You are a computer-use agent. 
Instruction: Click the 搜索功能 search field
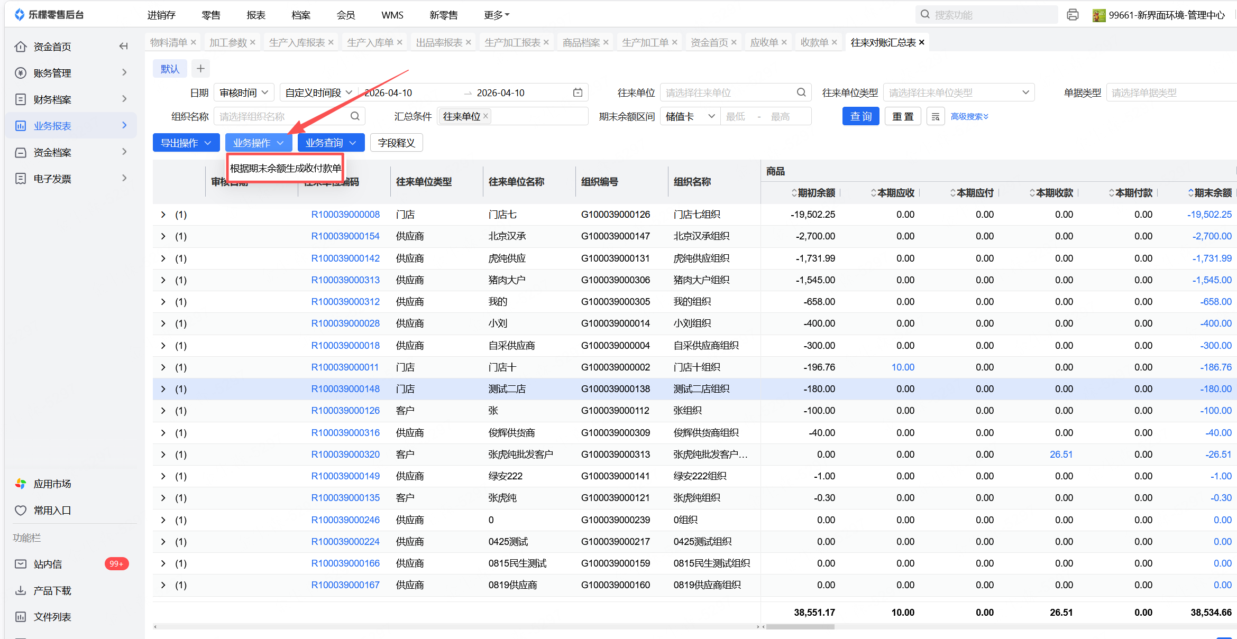[x=986, y=15]
